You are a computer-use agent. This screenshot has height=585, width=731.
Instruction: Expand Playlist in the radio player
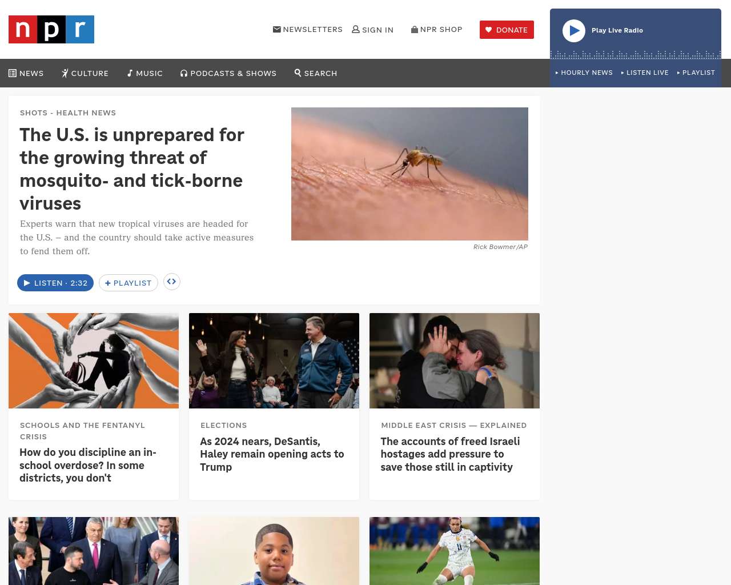[696, 73]
